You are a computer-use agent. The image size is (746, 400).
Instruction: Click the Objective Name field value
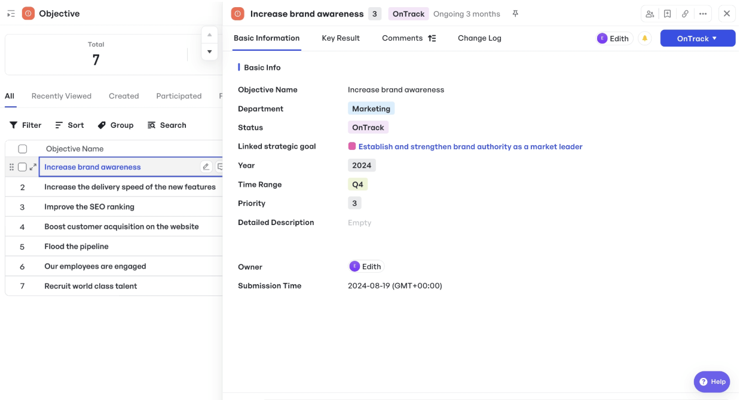396,90
